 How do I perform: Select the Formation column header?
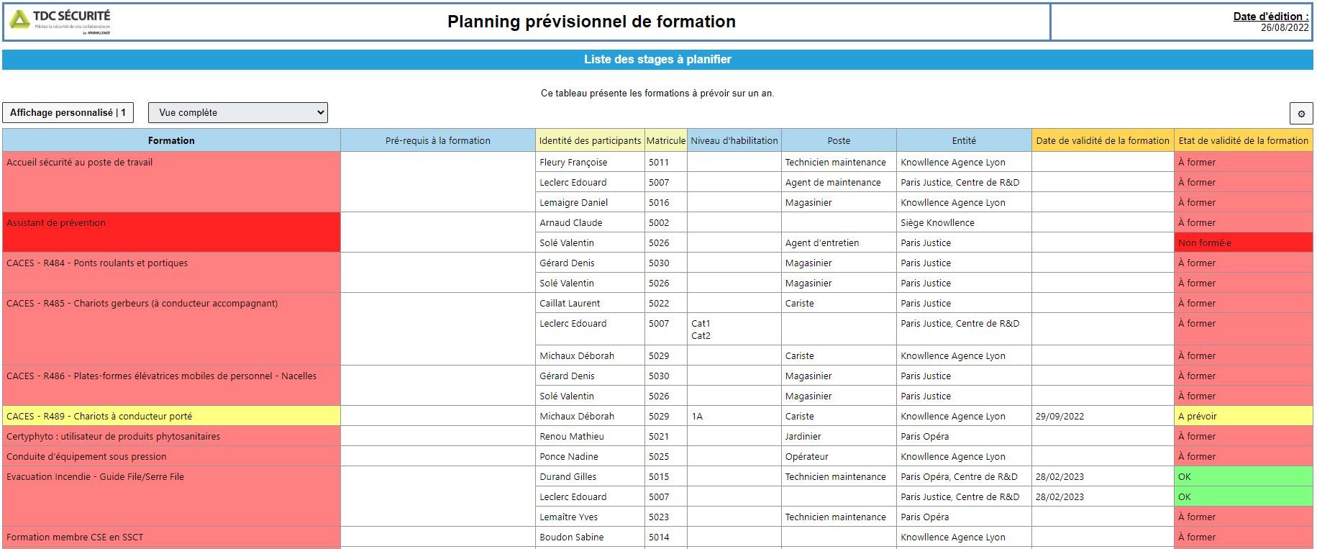[171, 140]
